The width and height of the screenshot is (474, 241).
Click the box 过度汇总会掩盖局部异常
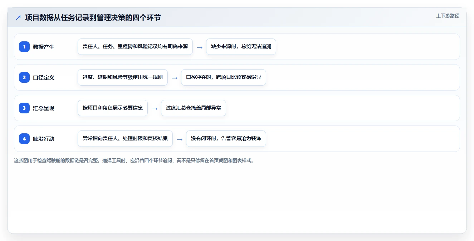[x=194, y=108]
